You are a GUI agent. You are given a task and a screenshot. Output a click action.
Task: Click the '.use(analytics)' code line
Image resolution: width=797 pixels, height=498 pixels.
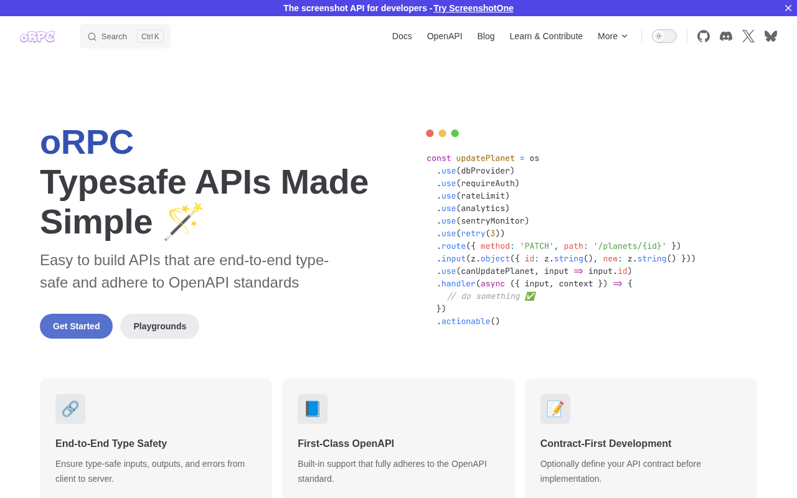click(473, 208)
